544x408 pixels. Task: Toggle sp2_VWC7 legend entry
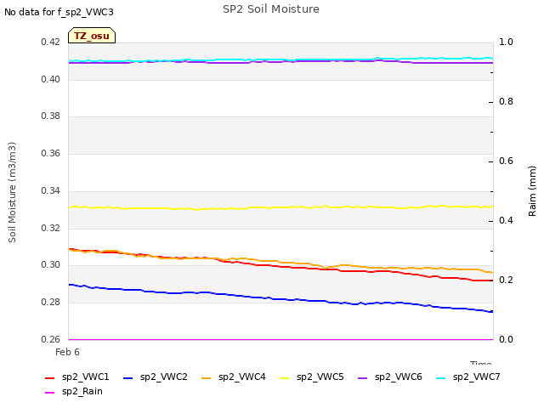[468, 377]
